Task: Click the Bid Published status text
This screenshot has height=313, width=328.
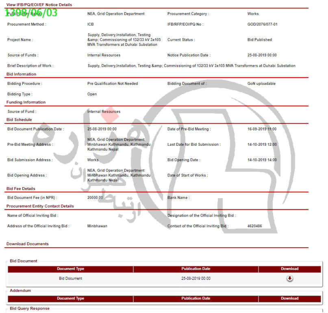Action: 259,40
